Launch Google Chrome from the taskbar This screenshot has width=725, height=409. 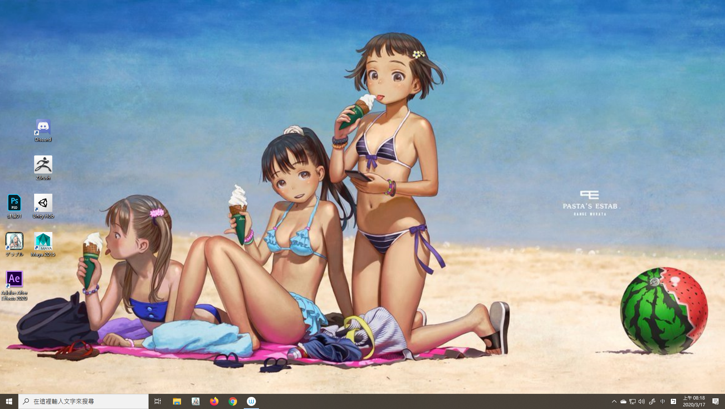pyautogui.click(x=232, y=401)
